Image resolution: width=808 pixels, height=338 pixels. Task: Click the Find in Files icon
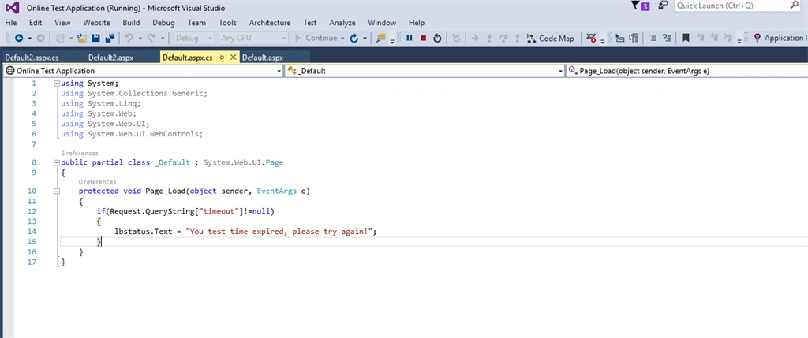(x=381, y=38)
